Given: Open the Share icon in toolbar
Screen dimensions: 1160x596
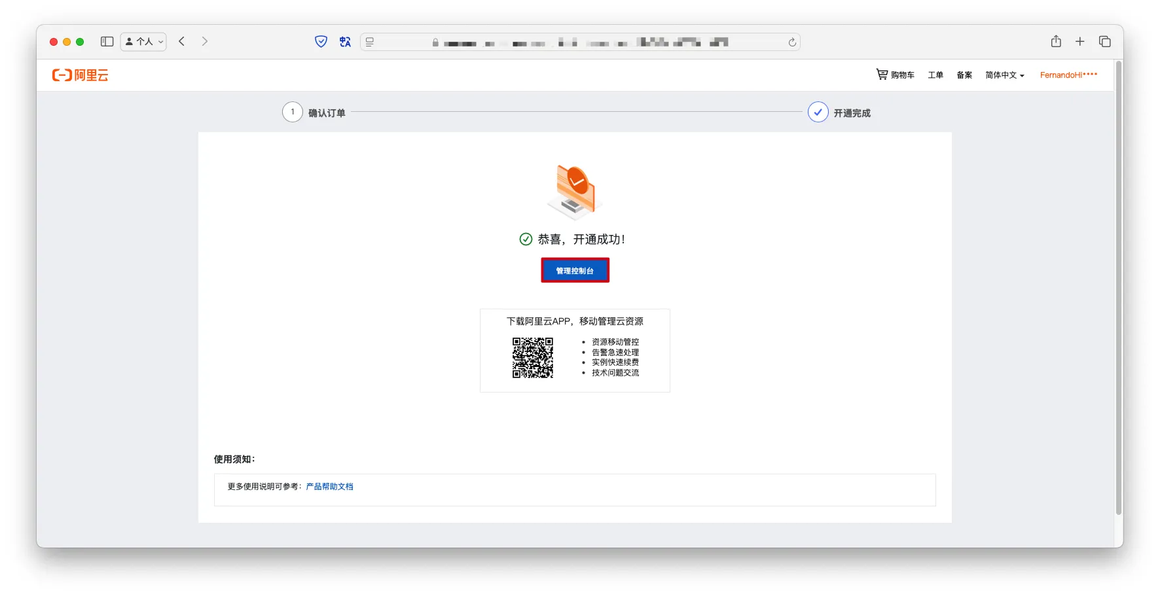Looking at the screenshot, I should pos(1056,42).
